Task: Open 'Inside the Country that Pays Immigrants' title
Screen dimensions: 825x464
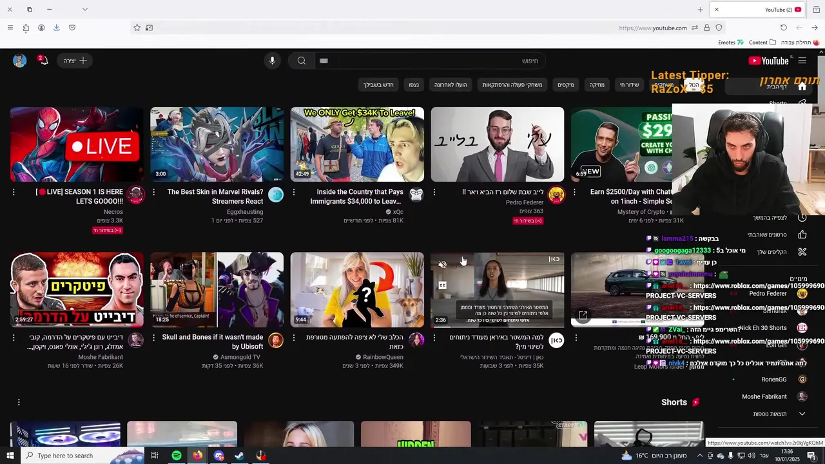Action: point(357,197)
